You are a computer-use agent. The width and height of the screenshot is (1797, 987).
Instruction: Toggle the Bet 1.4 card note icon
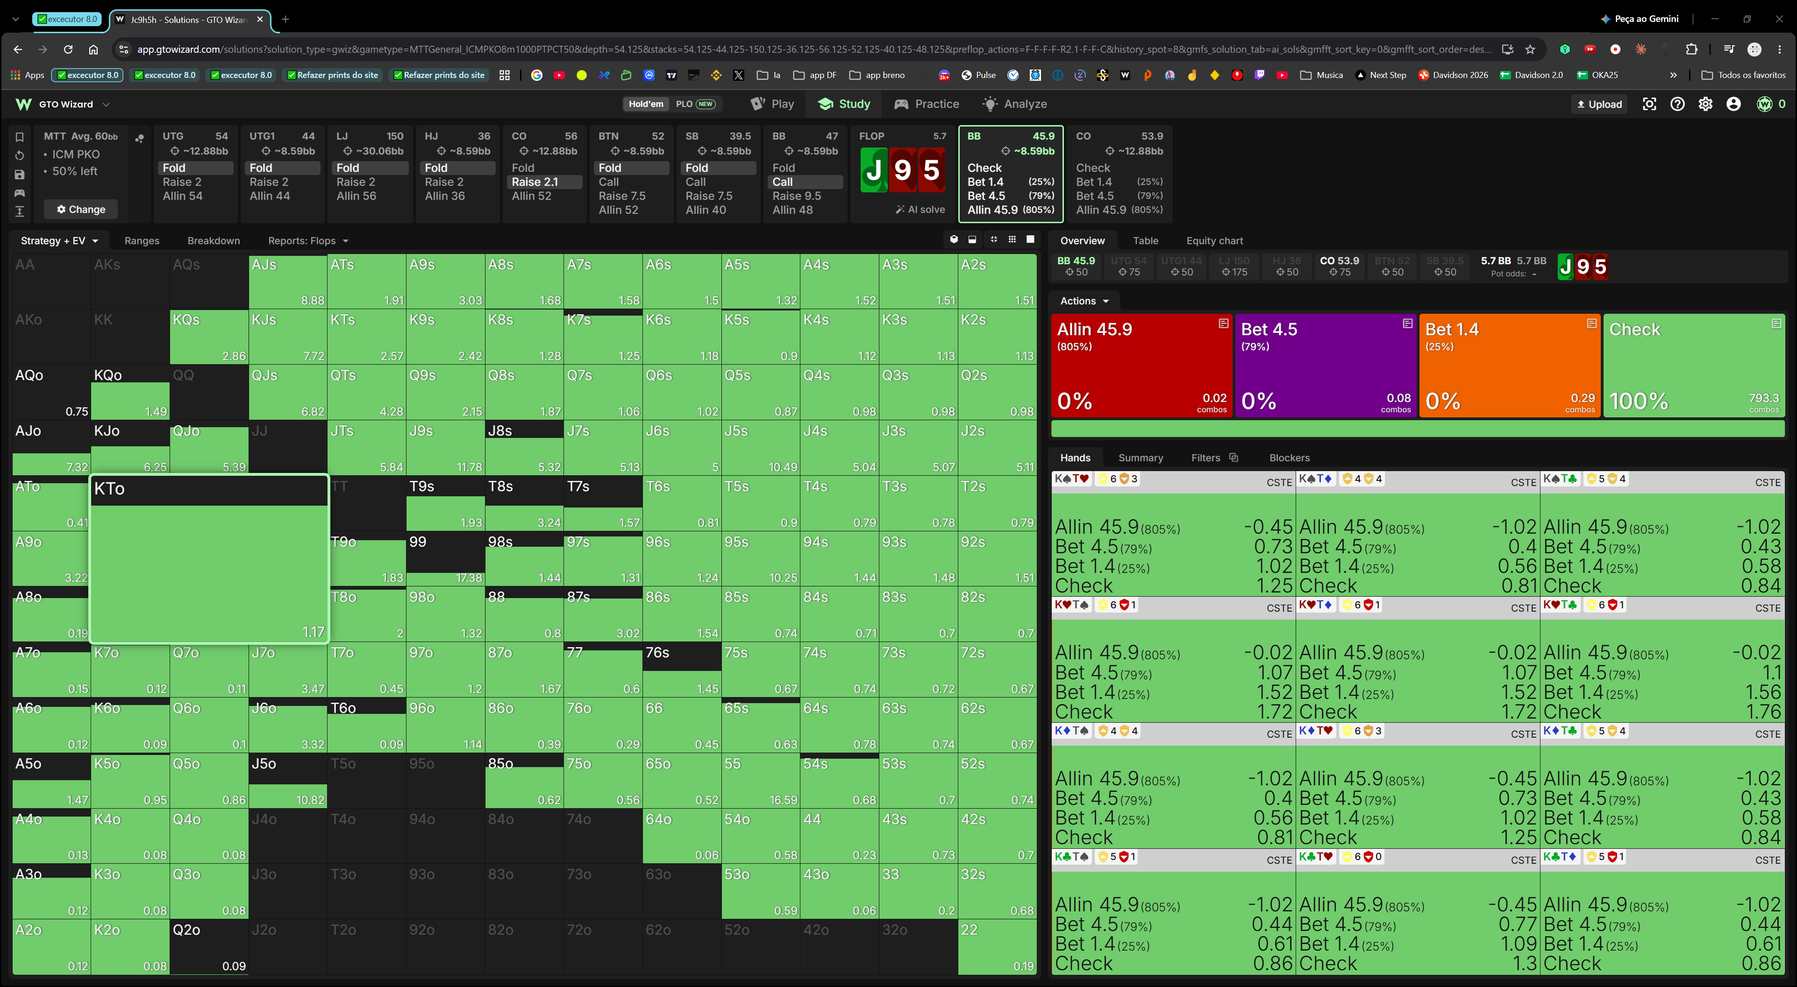(1591, 324)
